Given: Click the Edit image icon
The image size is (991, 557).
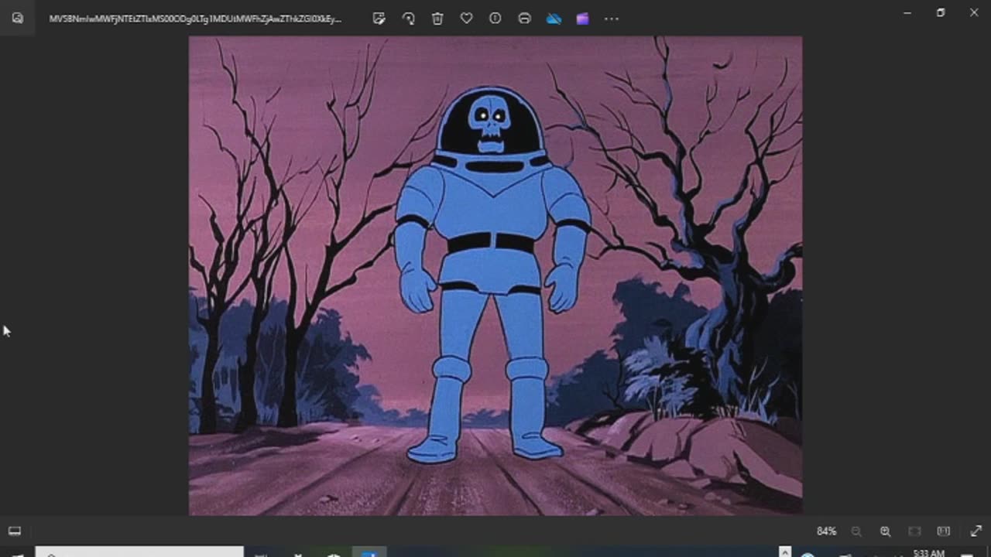Looking at the screenshot, I should click(379, 19).
